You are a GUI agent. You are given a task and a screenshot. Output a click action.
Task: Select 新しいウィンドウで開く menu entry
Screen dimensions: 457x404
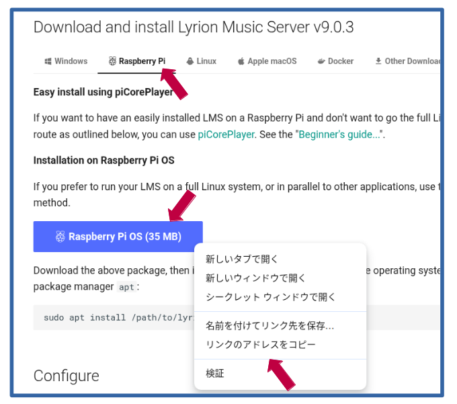coord(255,278)
